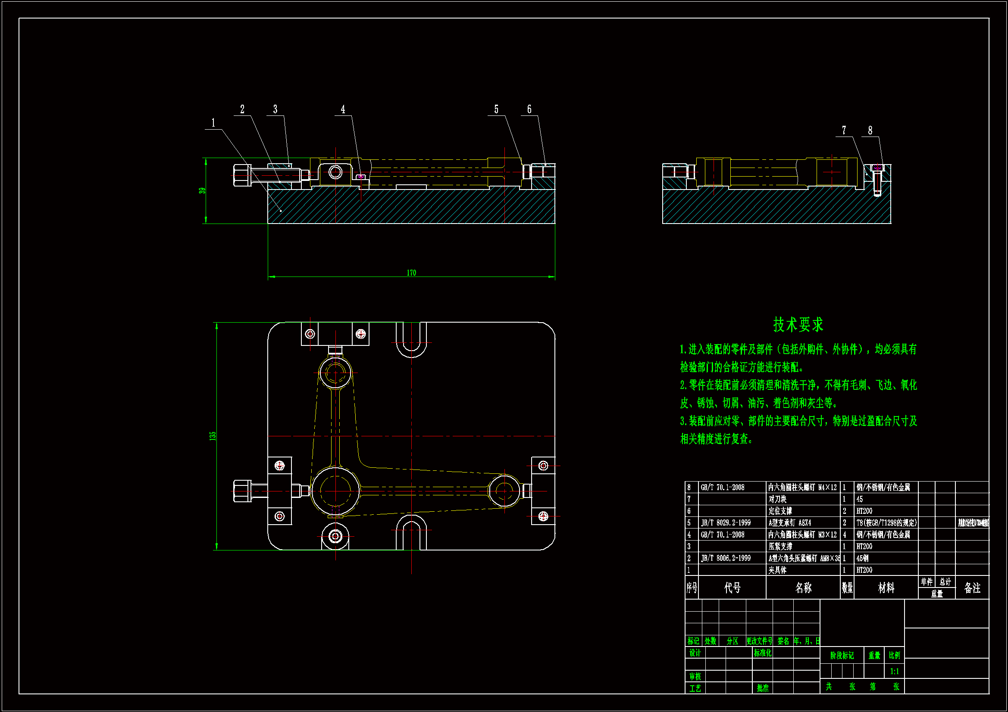This screenshot has height=712, width=1008.
Task: Click the scale value '1:1'
Action: (894, 671)
